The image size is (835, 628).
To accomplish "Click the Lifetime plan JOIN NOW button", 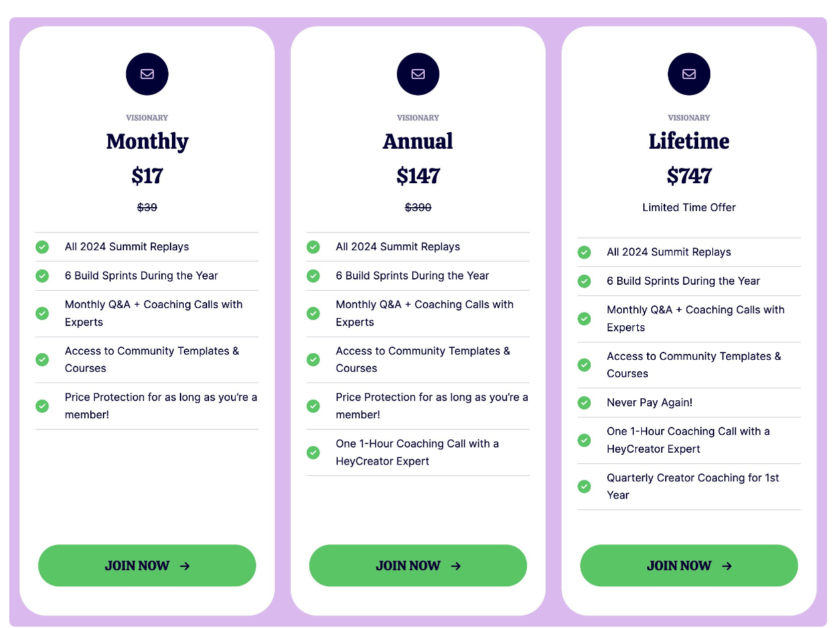I will coord(689,566).
